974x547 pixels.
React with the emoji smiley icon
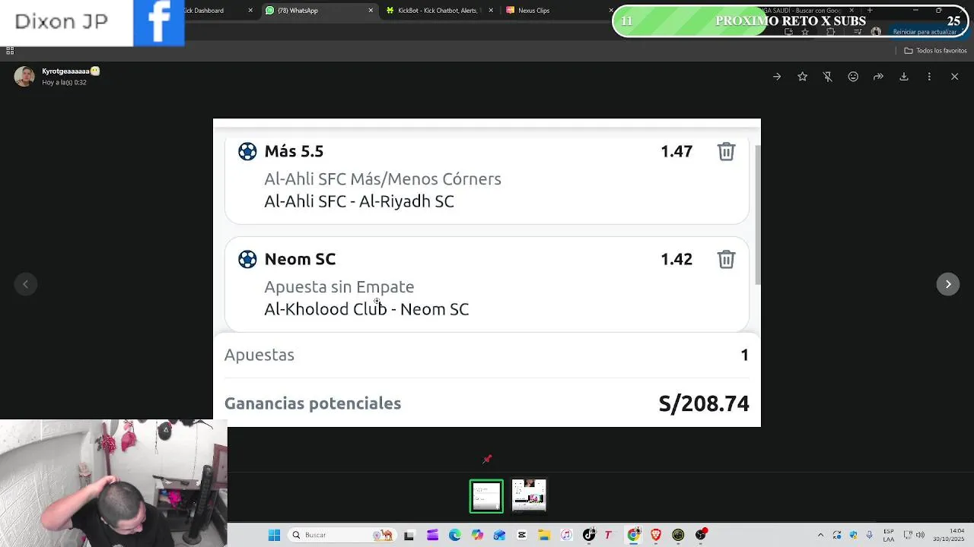pos(853,77)
